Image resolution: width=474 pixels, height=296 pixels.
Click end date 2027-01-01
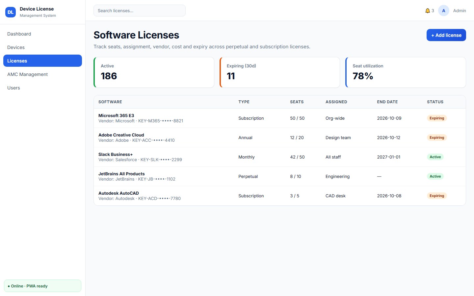click(x=389, y=157)
